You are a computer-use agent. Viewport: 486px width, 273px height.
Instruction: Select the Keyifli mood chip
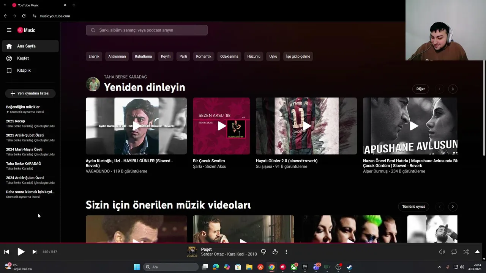pyautogui.click(x=166, y=56)
